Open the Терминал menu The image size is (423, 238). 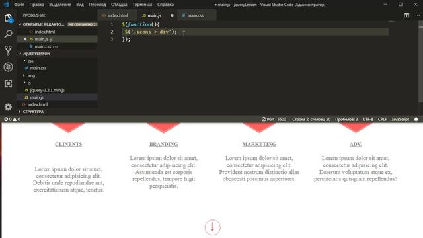coord(142,5)
